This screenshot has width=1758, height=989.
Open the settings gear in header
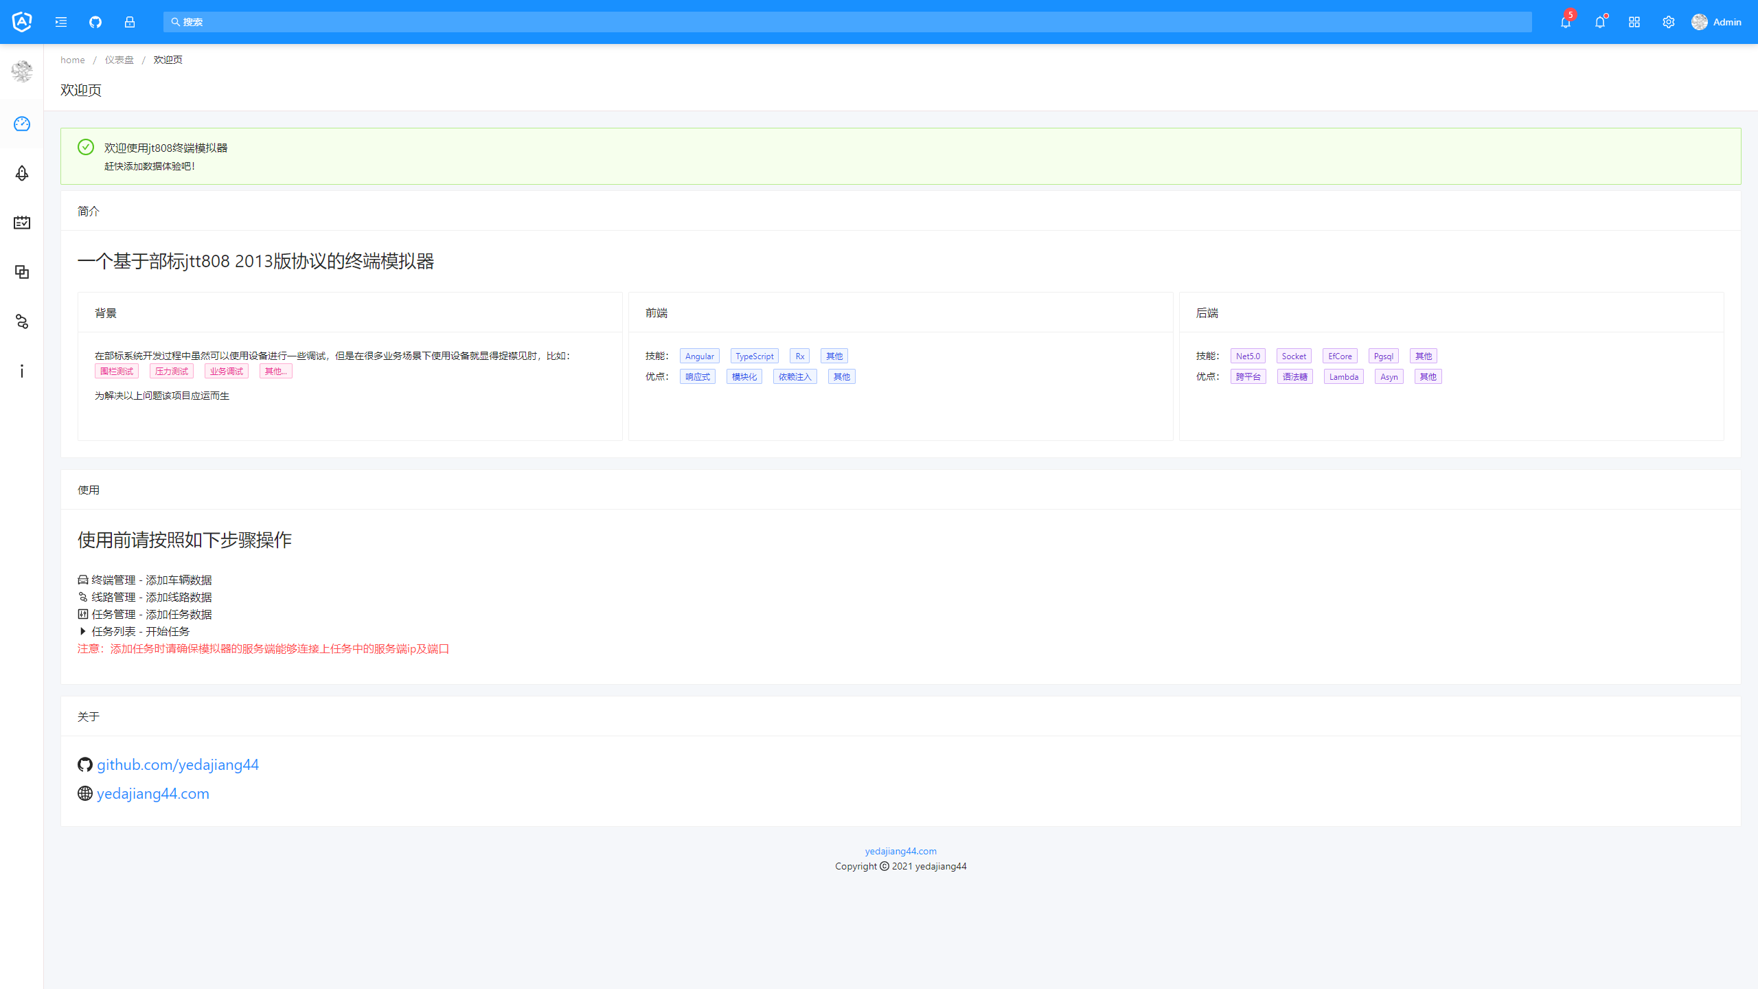(1669, 22)
